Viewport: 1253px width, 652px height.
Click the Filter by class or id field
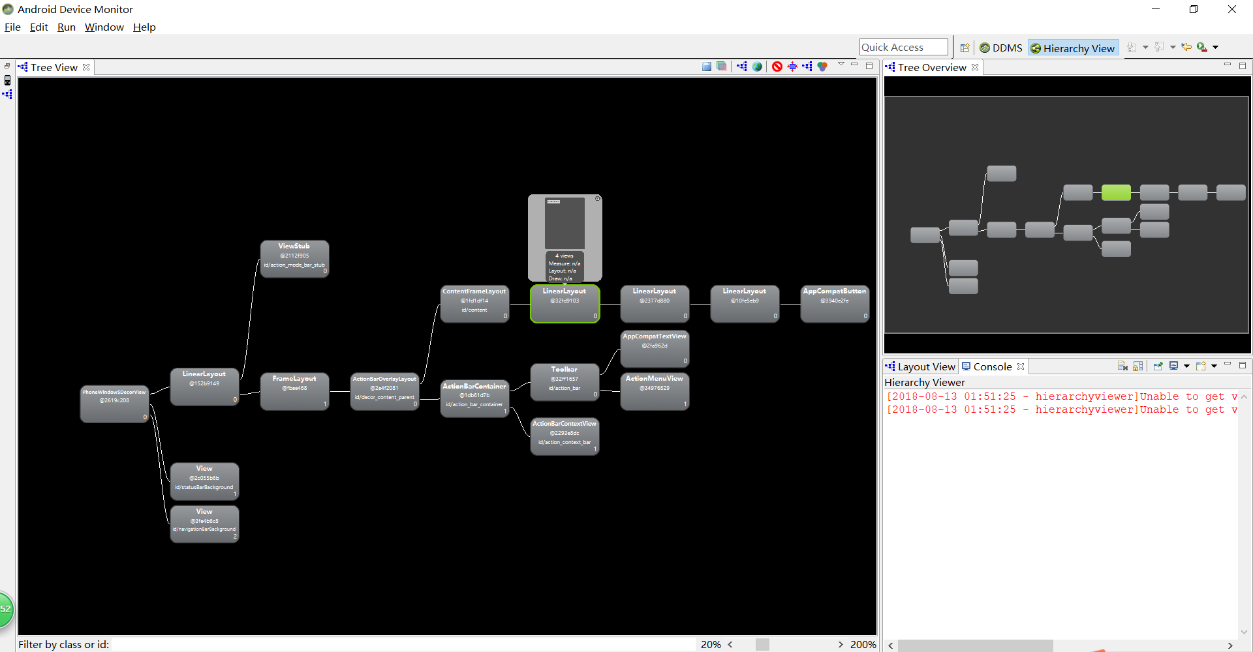click(403, 644)
